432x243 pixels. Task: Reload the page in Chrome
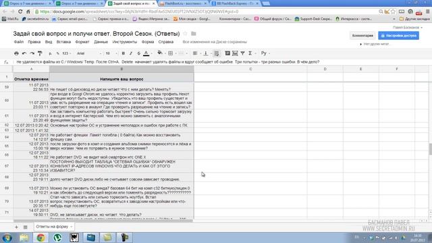click(20, 11)
